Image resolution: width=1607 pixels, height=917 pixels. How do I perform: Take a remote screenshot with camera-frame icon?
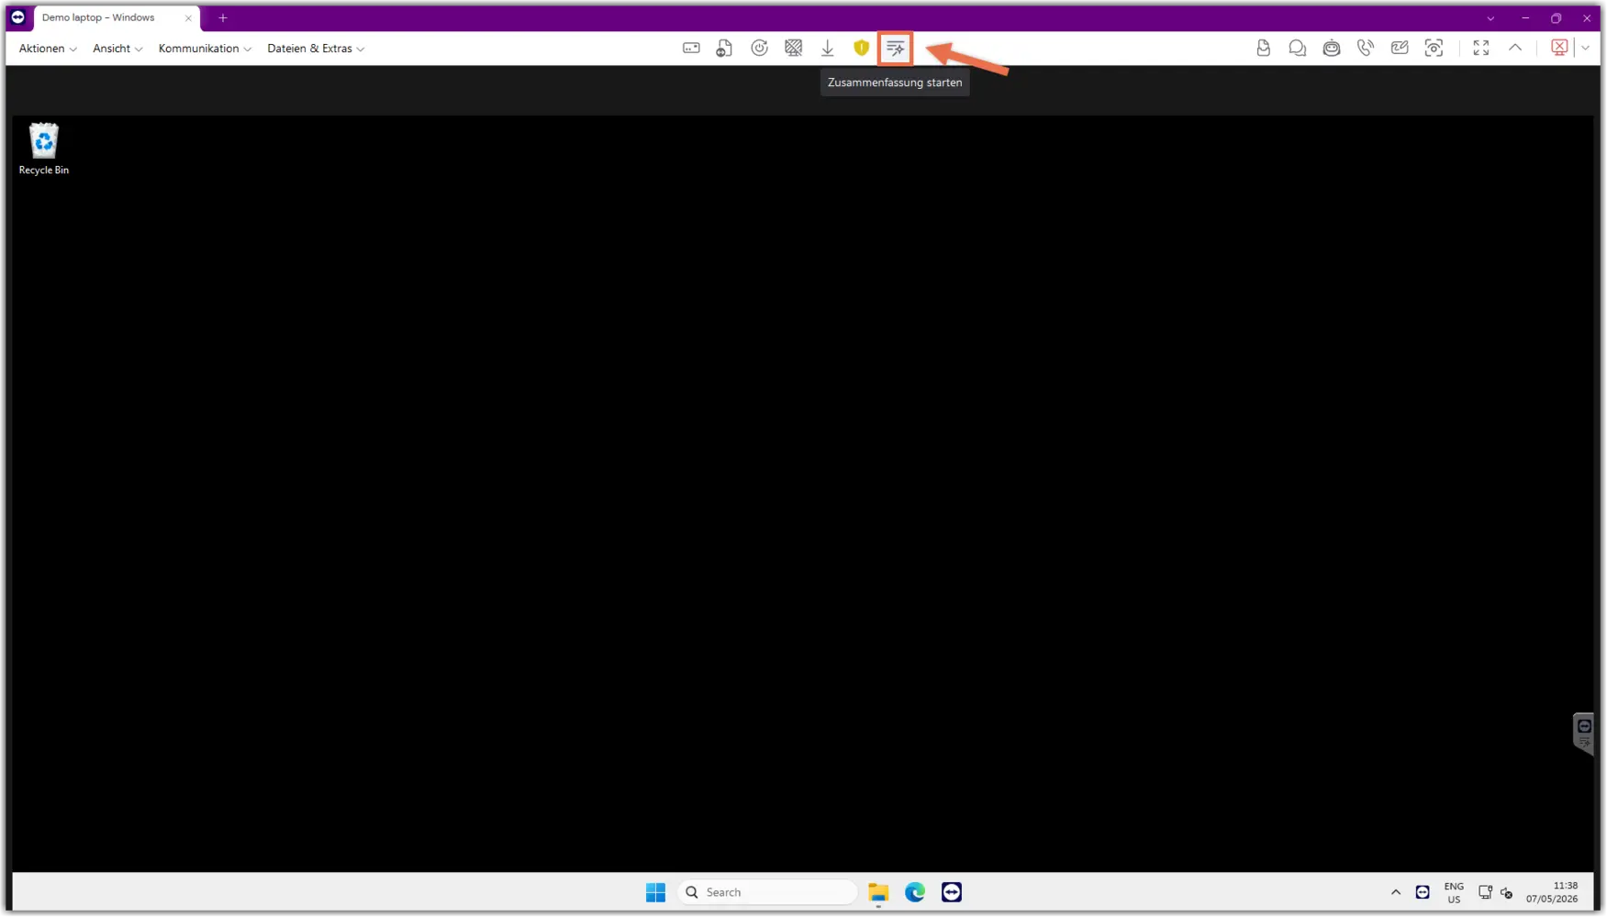(x=1434, y=49)
